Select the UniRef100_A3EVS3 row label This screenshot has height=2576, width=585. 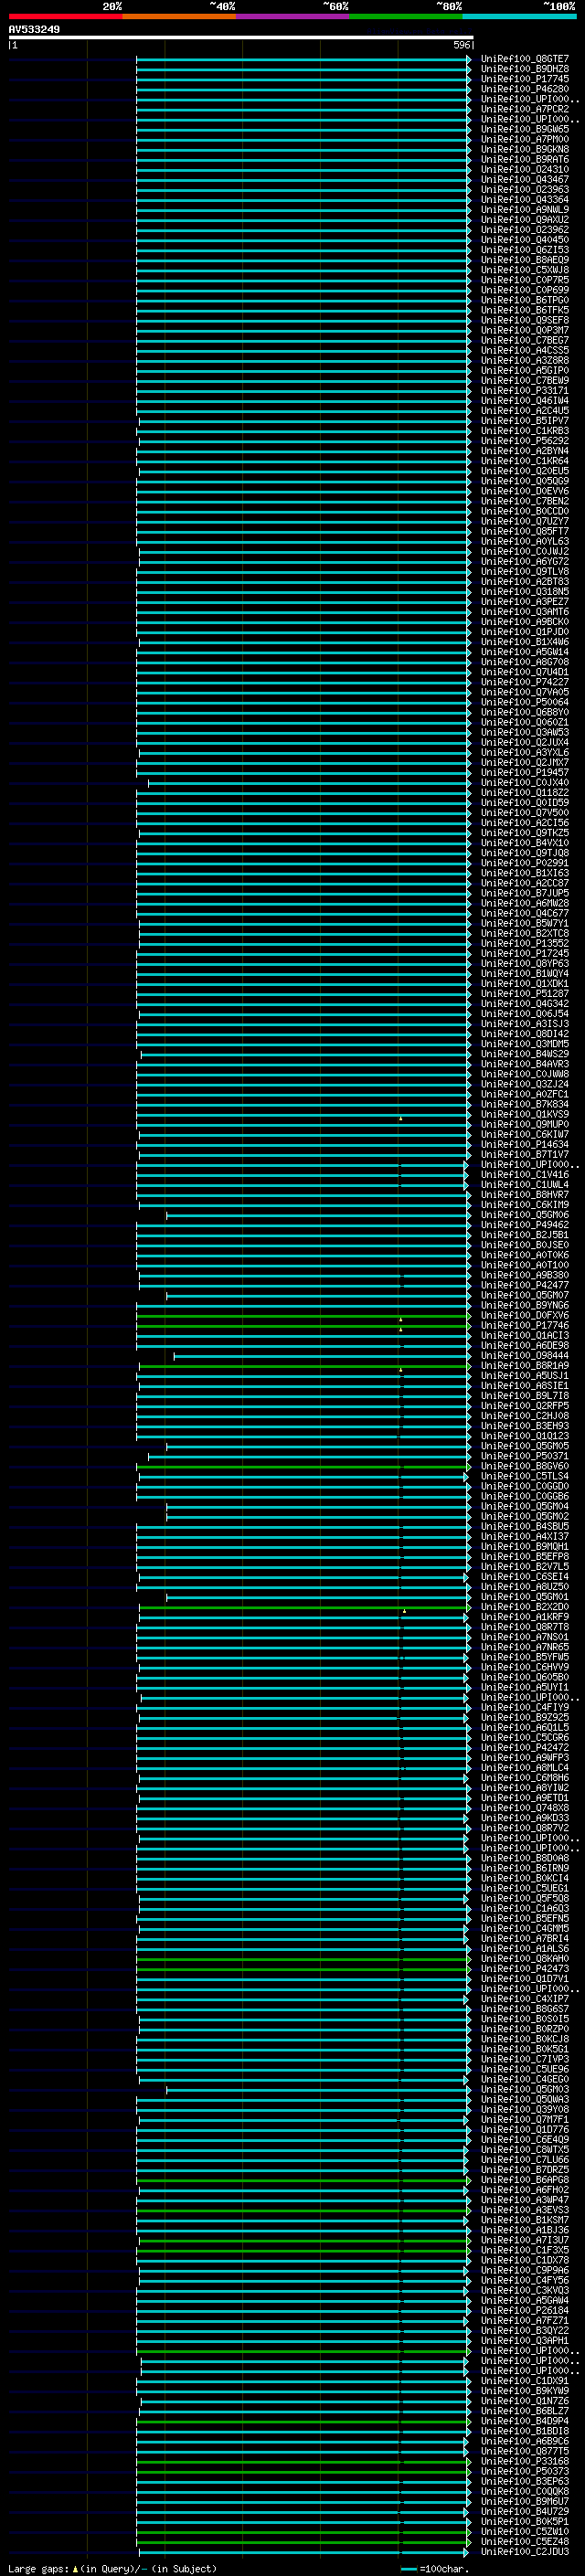click(x=524, y=2210)
